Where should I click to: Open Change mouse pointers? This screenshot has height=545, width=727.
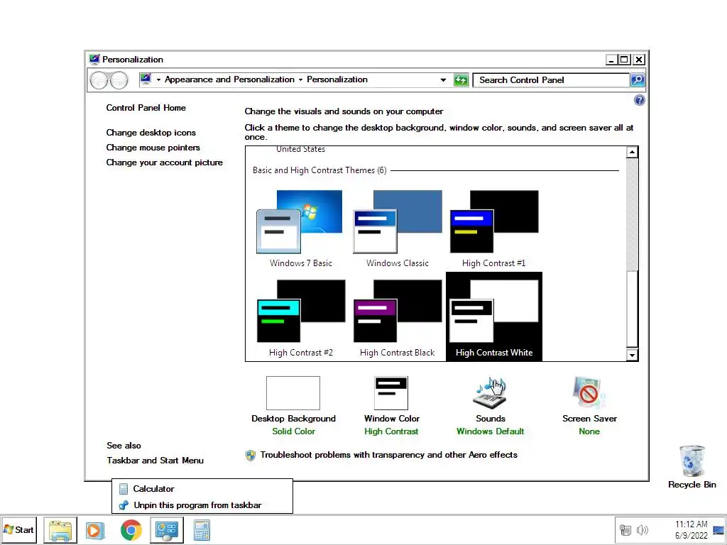click(x=153, y=148)
